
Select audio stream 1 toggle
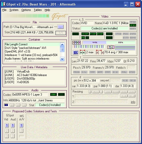point(6,105)
